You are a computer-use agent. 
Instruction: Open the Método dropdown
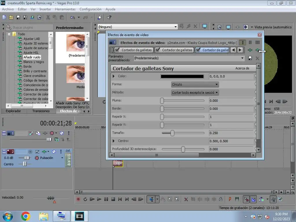(x=195, y=92)
